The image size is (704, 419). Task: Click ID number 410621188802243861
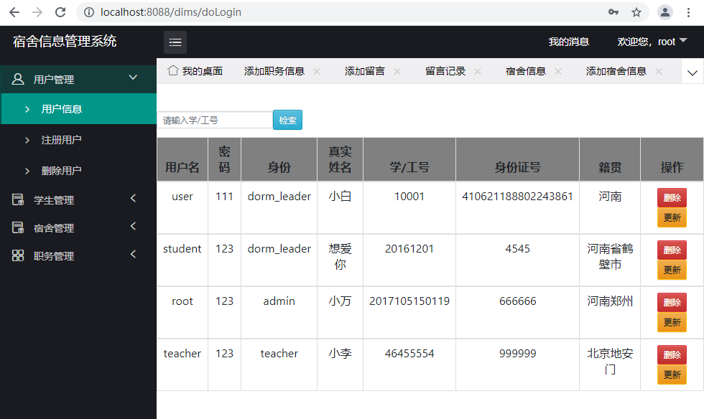518,197
